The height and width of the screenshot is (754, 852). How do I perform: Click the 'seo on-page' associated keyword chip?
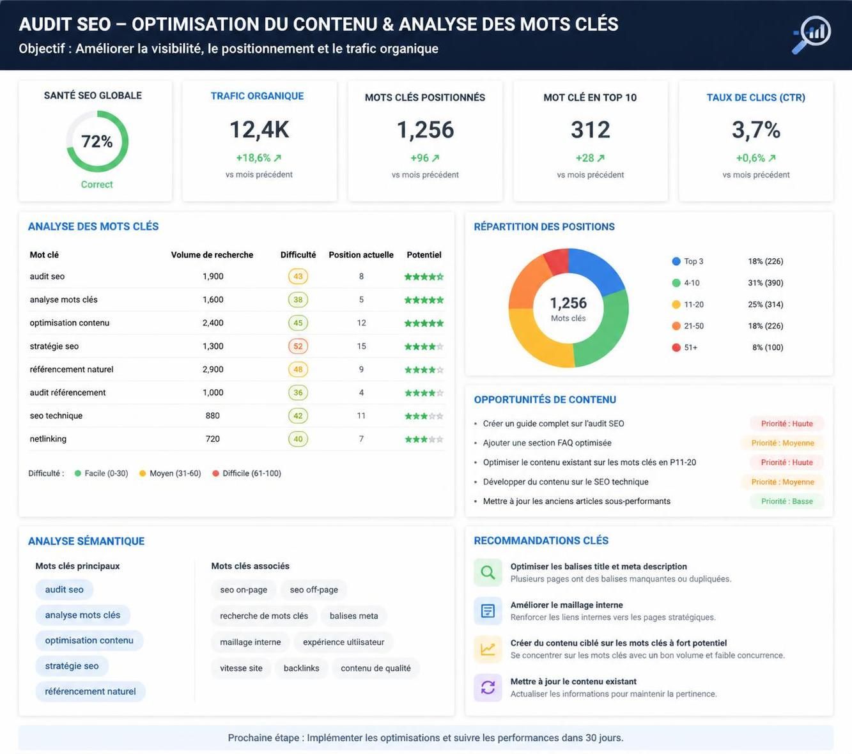coord(244,589)
